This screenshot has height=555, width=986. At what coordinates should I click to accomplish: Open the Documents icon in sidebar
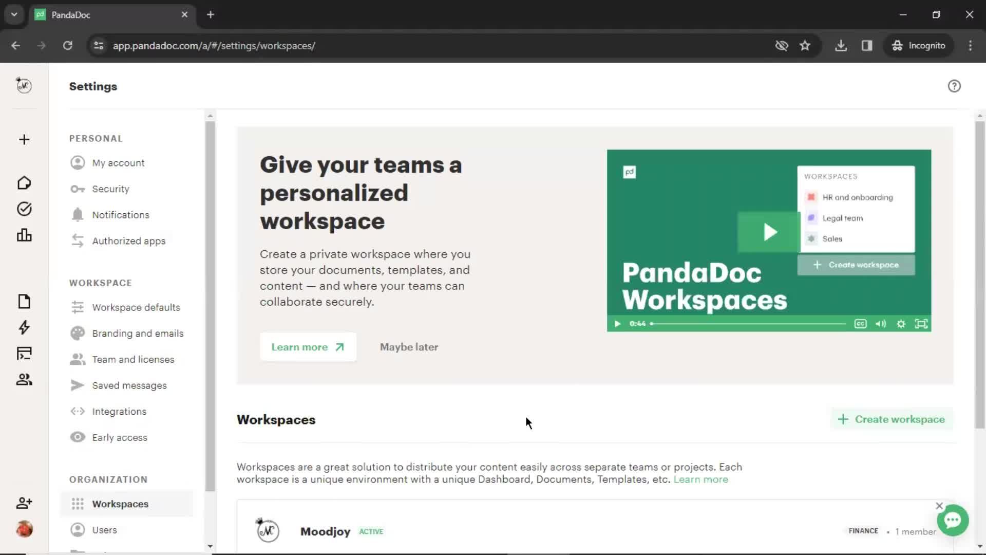click(24, 301)
